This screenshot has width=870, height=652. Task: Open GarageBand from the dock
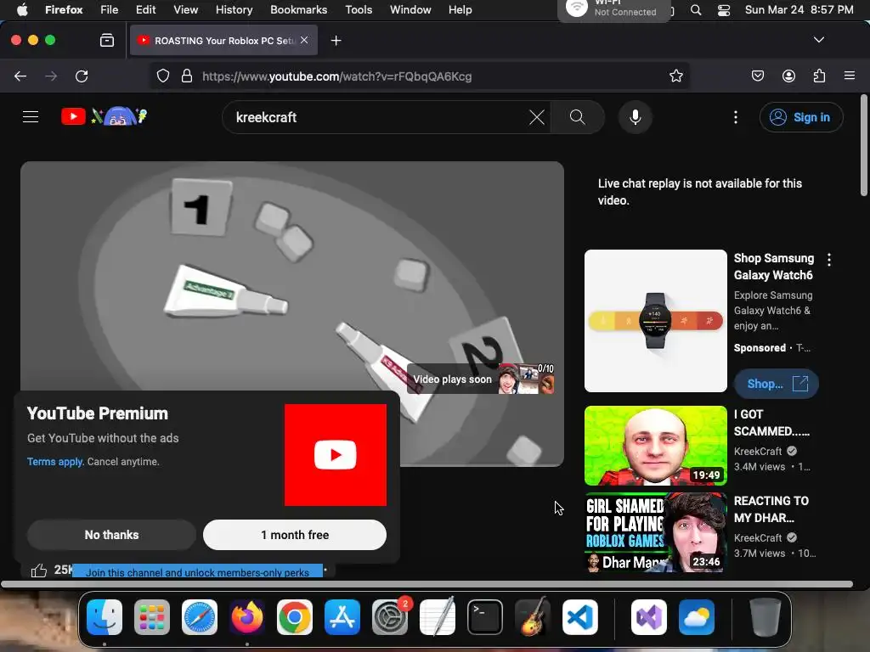(x=532, y=617)
